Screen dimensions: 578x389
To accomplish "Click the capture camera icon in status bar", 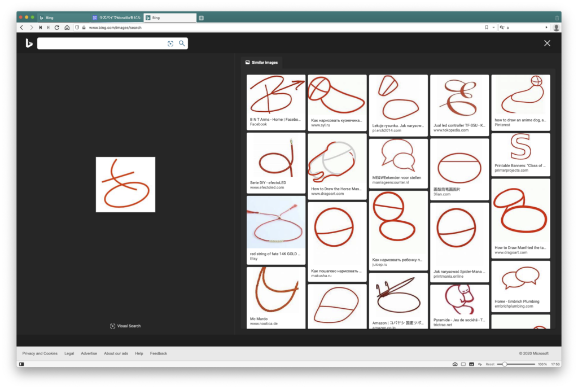I will click(x=455, y=364).
